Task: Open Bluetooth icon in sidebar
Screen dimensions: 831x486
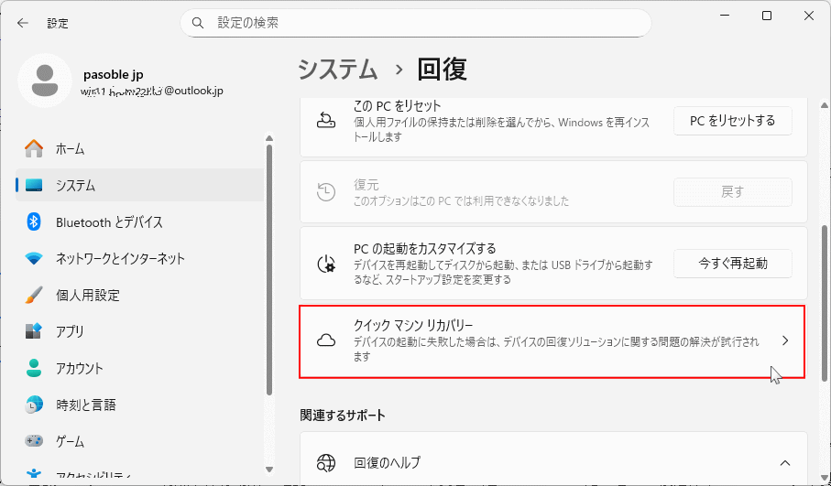Action: point(34,221)
